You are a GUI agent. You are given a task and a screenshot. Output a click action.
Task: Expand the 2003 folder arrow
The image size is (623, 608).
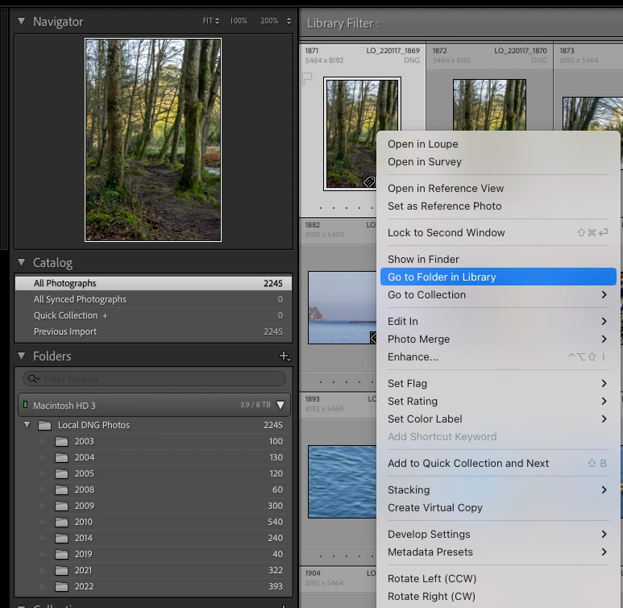(x=43, y=441)
